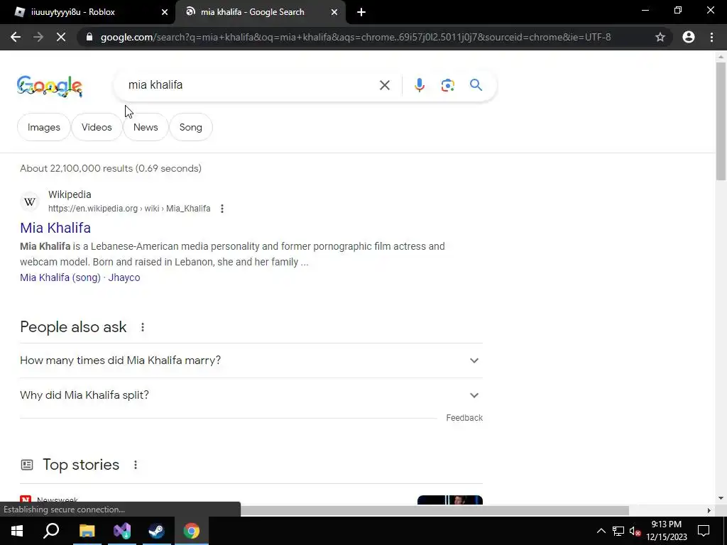Click the scroll right arrow at the bottom
The height and width of the screenshot is (545, 727).
[x=709, y=510]
